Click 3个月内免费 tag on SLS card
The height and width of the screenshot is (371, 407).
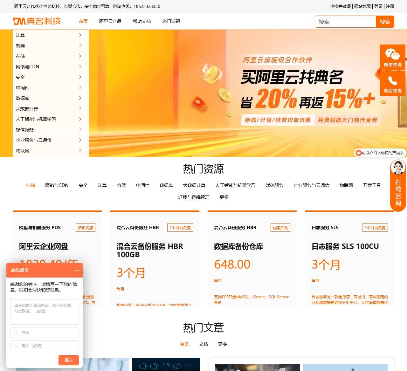point(375,228)
